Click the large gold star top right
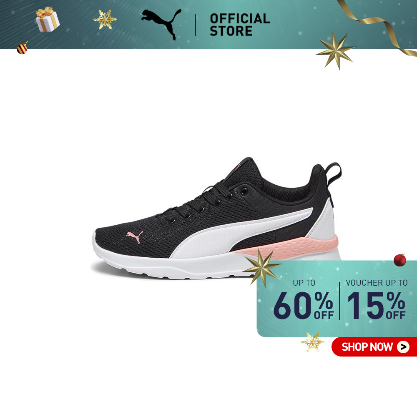Viewport: 417px width, 417px height. coord(336,50)
